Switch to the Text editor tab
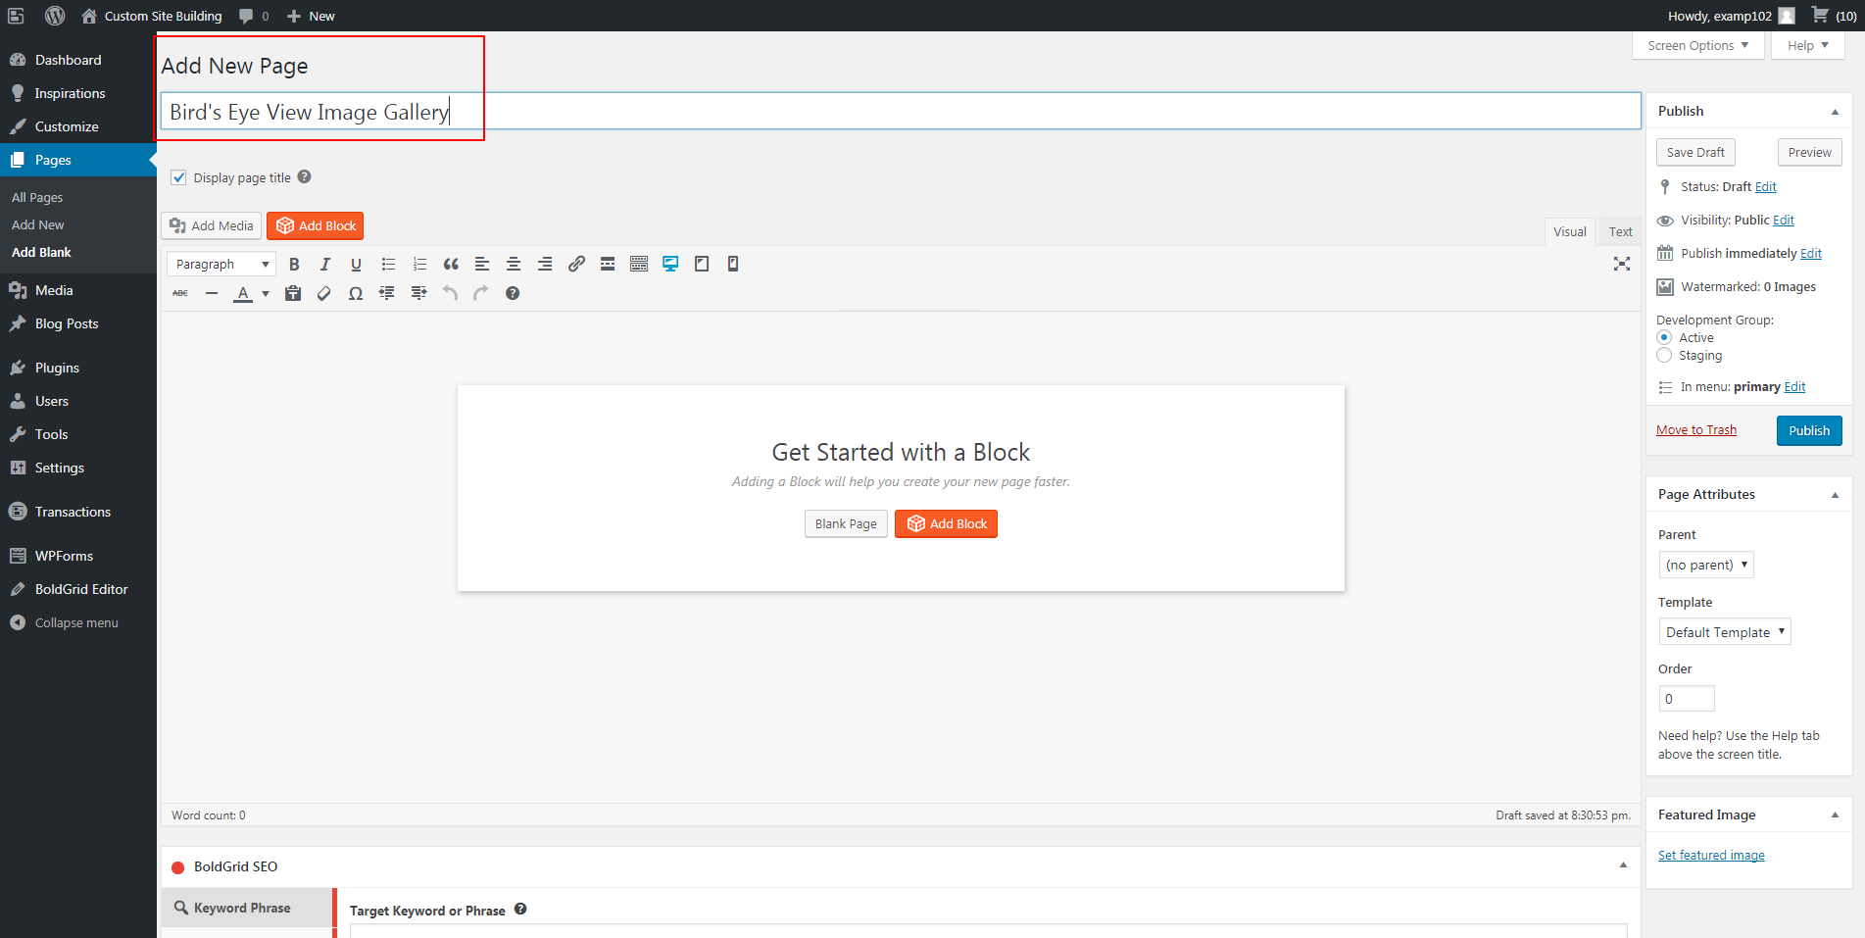 point(1621,231)
